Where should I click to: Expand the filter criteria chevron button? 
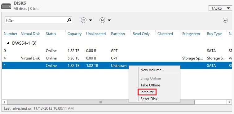(225, 20)
